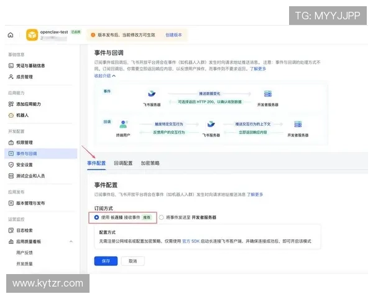Screen dimensions: 373x299
Task: Click the 安全设置 shield icon
Action: [11, 164]
